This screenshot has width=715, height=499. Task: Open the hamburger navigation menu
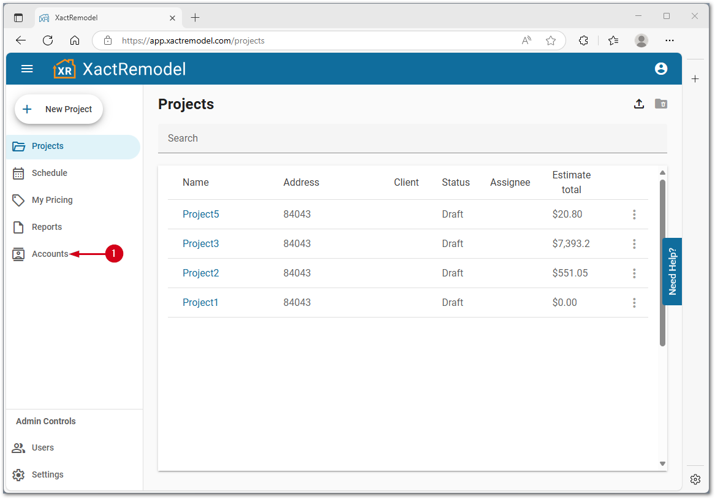coord(27,69)
